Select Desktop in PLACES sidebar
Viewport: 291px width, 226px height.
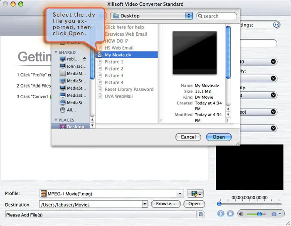pos(71,126)
